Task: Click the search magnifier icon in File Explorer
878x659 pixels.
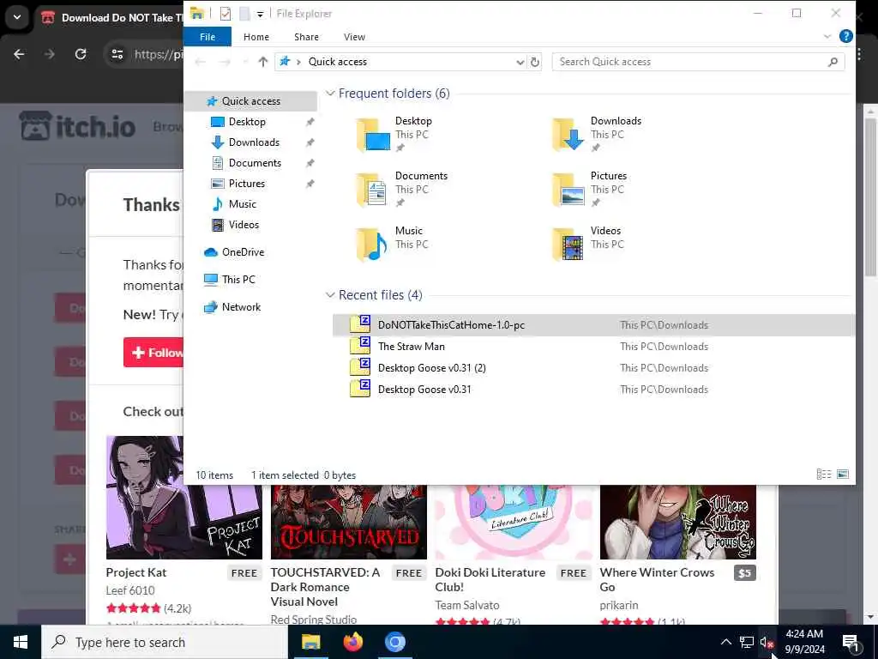Action: pos(833,62)
